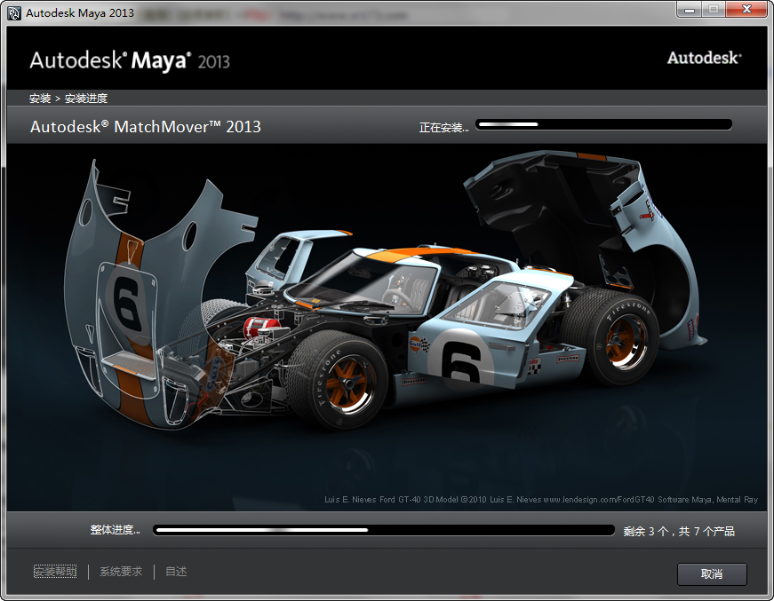Click the 正在安装.. status label

(x=443, y=128)
